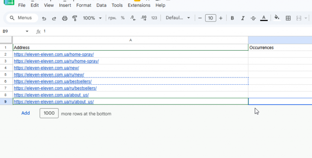Open the /about_us/ link in row 8
The height and width of the screenshot is (158, 312).
click(51, 95)
